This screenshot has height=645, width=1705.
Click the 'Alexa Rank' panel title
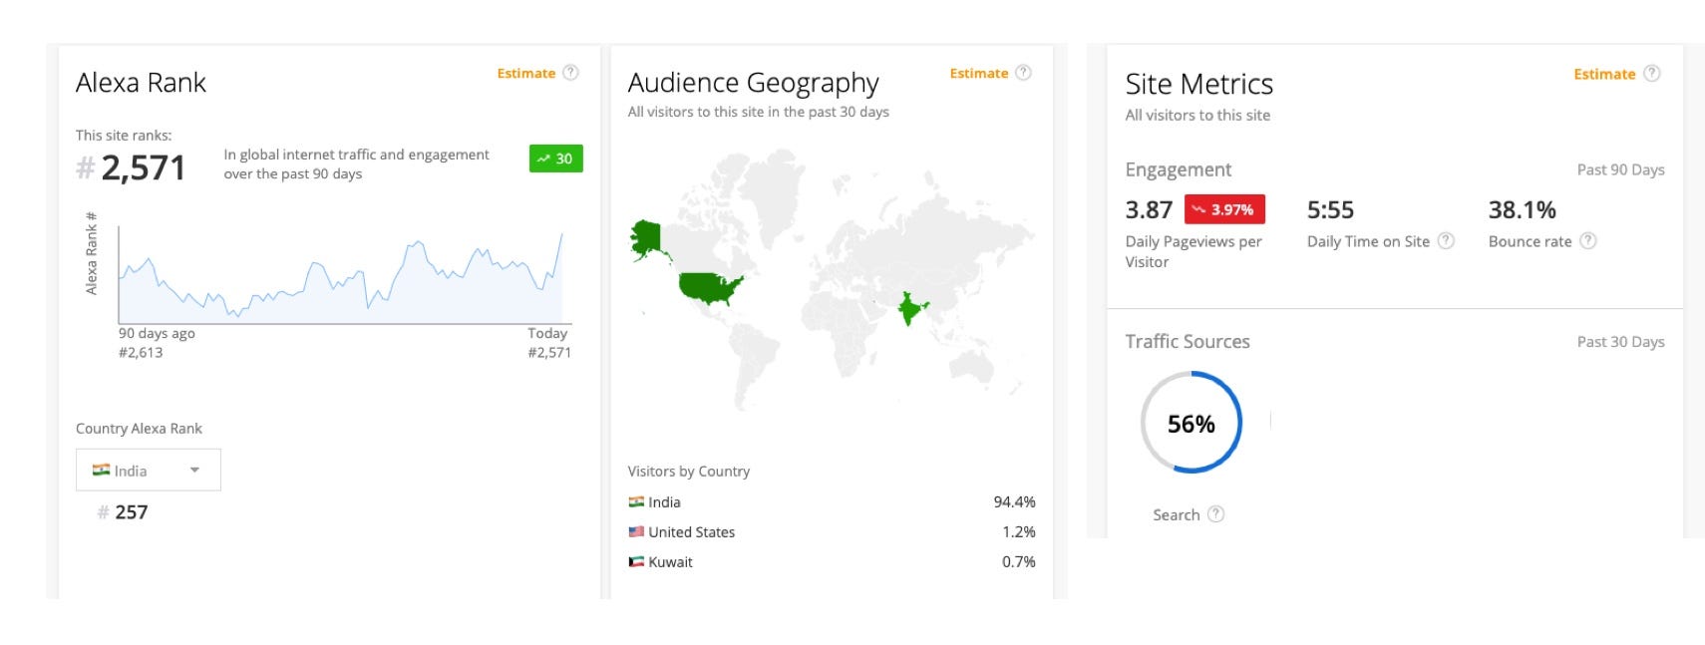pyautogui.click(x=141, y=82)
